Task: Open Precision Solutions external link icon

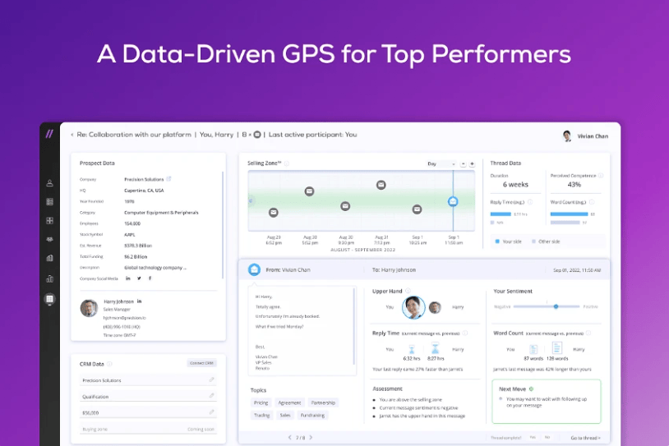Action: pyautogui.click(x=169, y=178)
